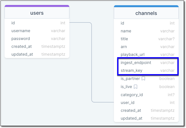Select the is_partner field name
186x128 pixels.
[130, 78]
